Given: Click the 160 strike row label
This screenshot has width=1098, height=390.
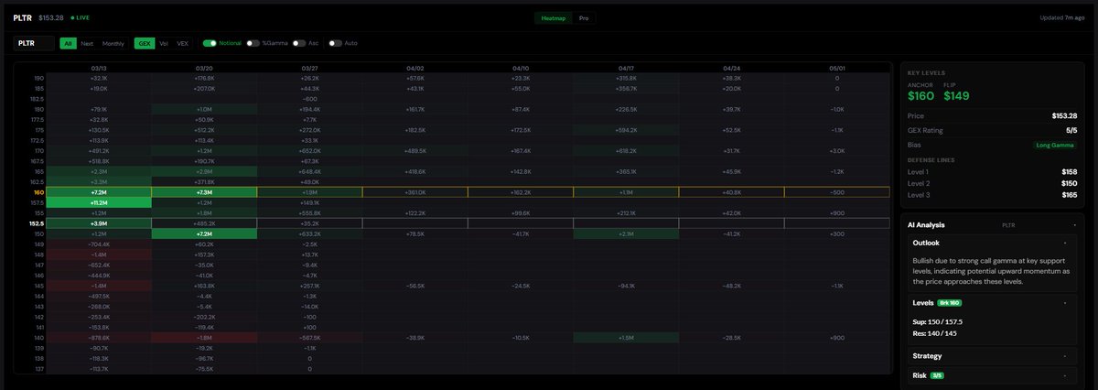Looking at the screenshot, I should [39, 192].
